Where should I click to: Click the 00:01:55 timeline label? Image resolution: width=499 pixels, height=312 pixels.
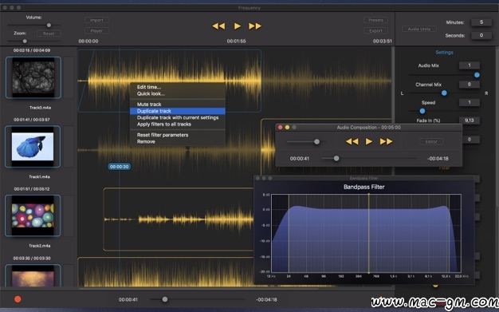(236, 41)
